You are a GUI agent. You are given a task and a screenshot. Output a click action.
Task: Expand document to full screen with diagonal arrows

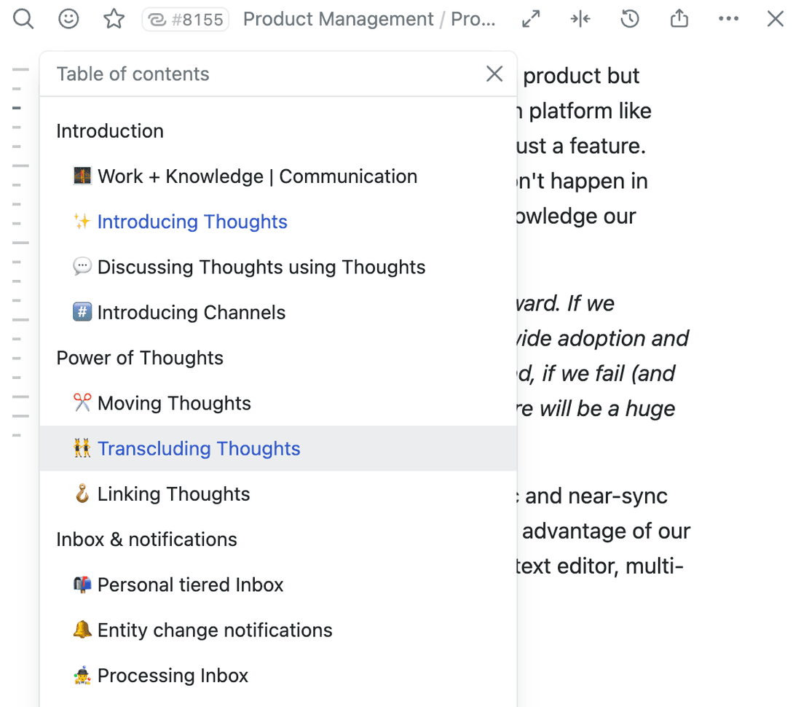(x=530, y=19)
